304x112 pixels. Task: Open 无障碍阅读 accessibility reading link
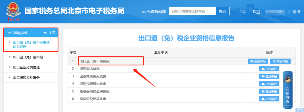[156, 12]
